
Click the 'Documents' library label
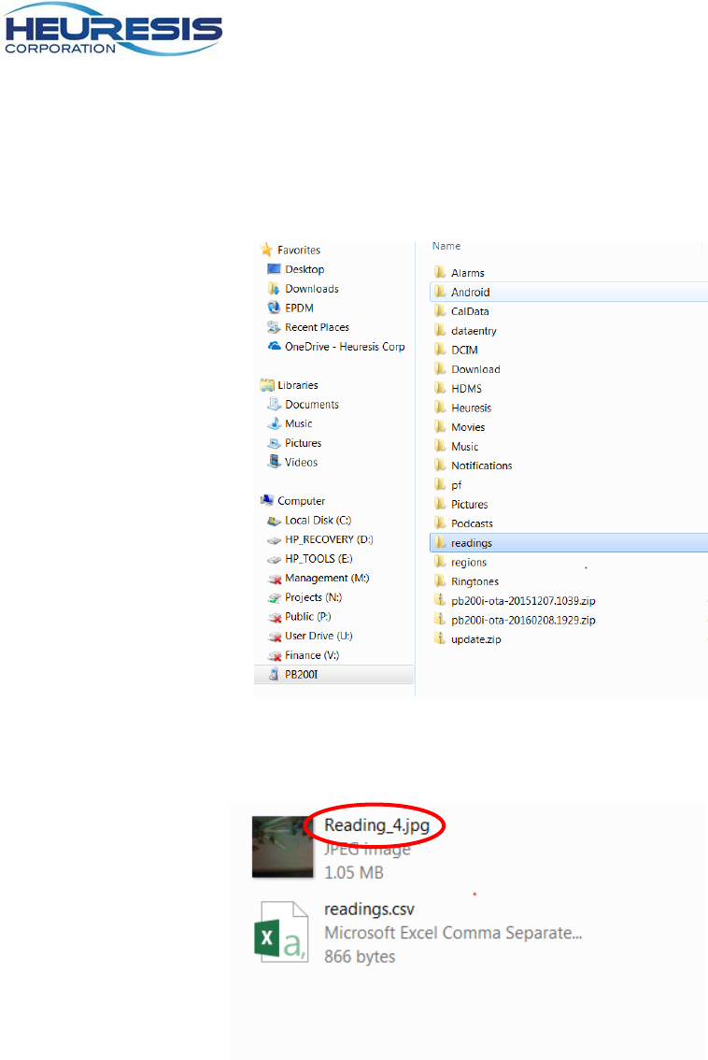point(311,404)
